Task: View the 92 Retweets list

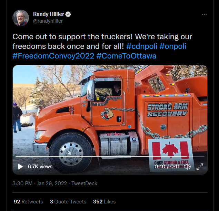Action: 28,202
